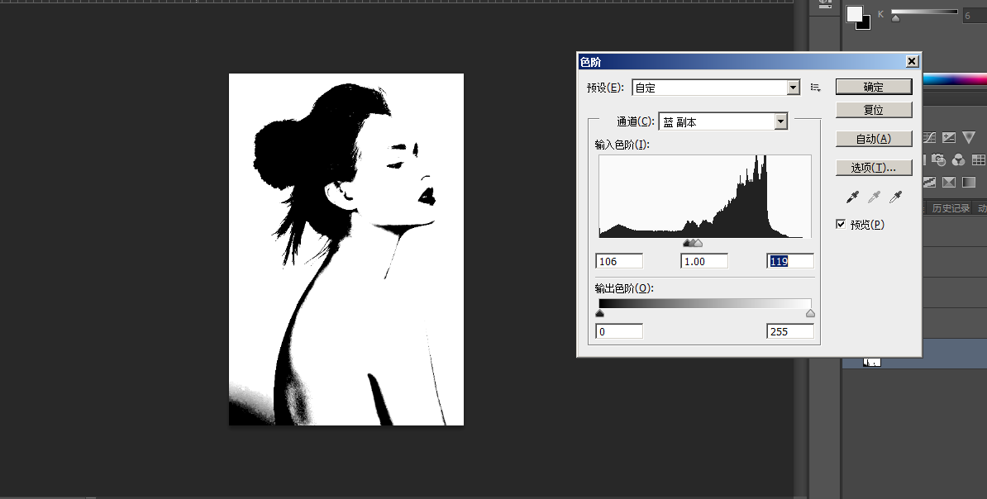Select the black point eyedropper
This screenshot has width=987, height=499.
[x=852, y=197]
